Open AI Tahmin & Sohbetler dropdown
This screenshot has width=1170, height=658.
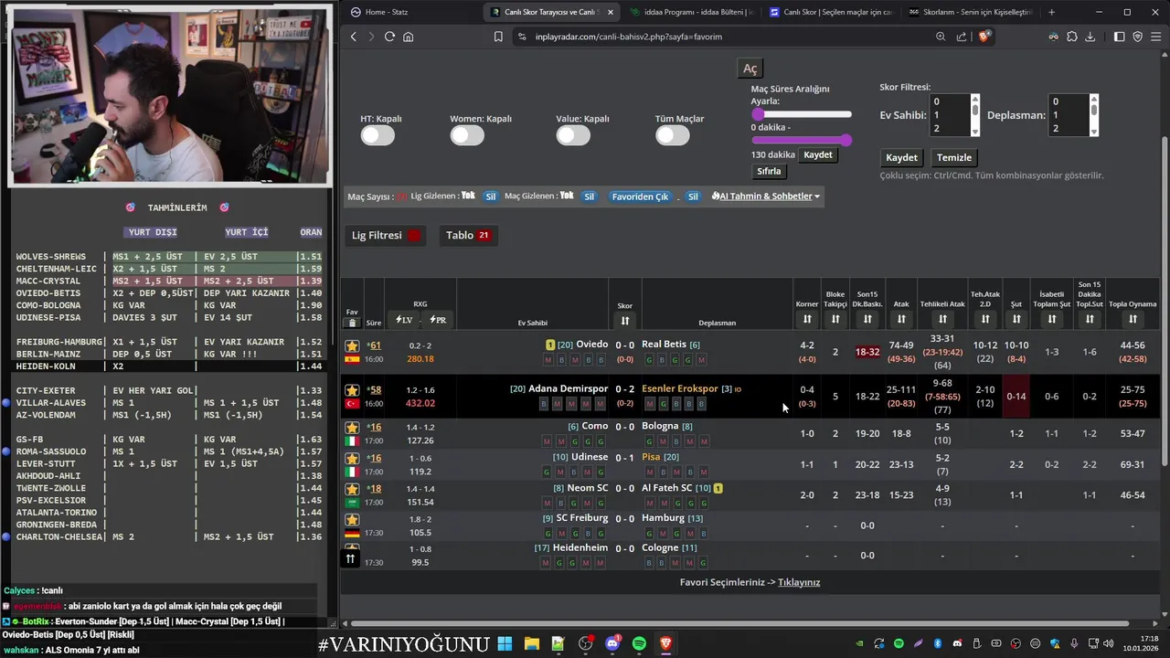[x=765, y=196]
